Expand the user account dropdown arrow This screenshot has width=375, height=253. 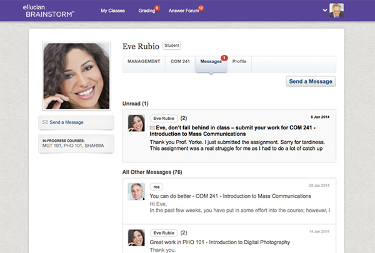pos(325,10)
